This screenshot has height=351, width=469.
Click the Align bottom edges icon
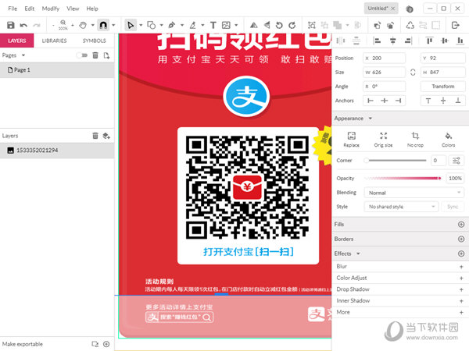pos(460,41)
